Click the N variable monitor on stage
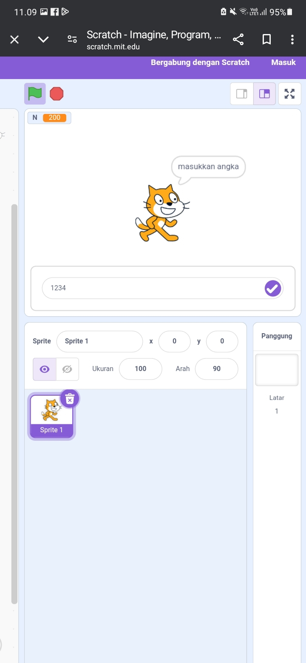Image resolution: width=306 pixels, height=663 pixels. [x=49, y=118]
